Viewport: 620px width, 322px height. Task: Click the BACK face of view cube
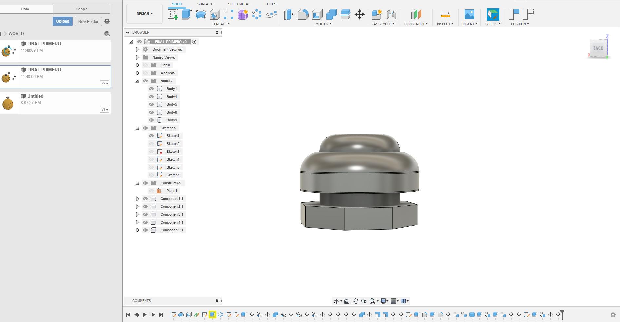pyautogui.click(x=598, y=48)
